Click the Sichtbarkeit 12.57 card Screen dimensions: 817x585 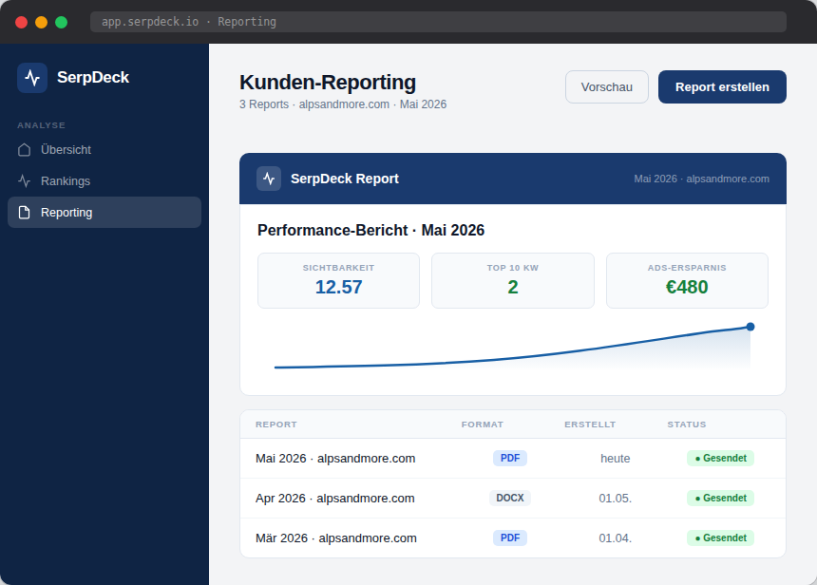pyautogui.click(x=339, y=281)
